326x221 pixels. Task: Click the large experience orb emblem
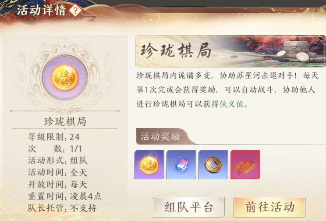point(65,78)
